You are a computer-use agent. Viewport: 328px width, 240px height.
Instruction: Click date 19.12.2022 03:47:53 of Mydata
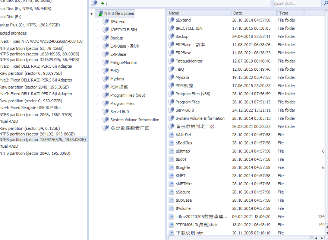point(251,77)
